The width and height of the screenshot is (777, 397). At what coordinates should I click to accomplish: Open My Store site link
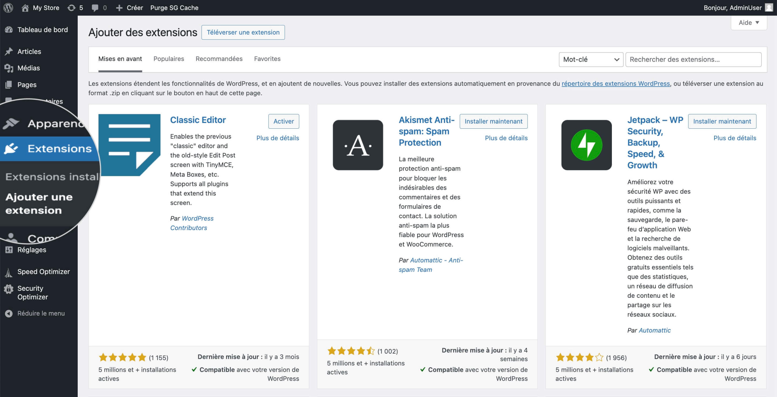(46, 8)
